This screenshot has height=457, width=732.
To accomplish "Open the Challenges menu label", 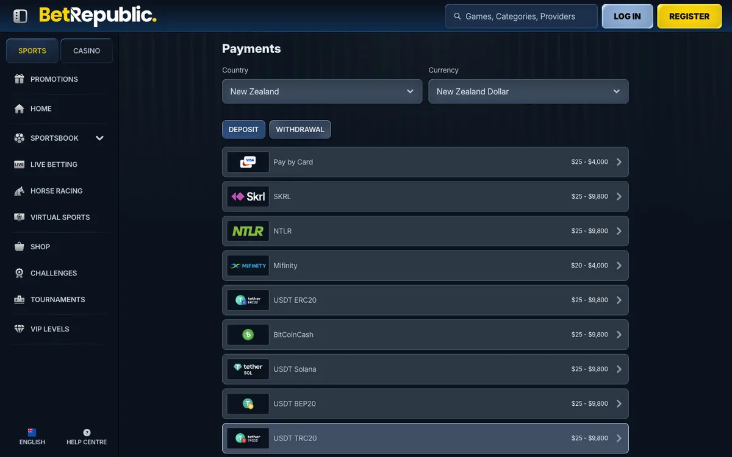I will (54, 273).
